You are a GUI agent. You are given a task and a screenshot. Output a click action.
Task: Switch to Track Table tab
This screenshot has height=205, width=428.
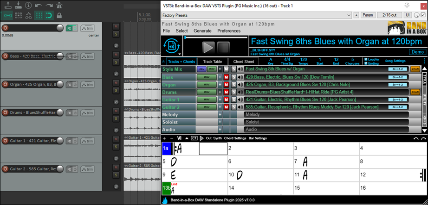[x=212, y=62]
